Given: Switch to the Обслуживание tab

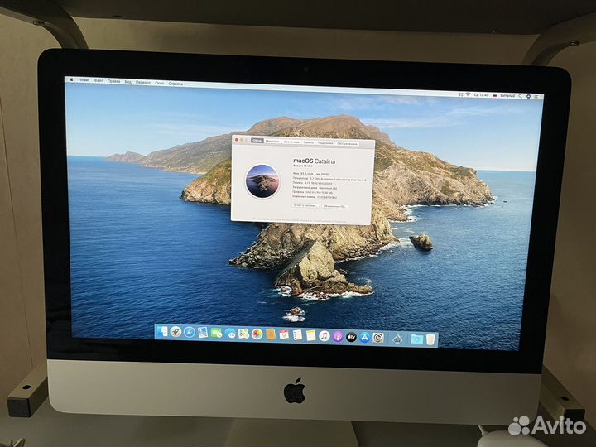Looking at the screenshot, I should pos(347,144).
